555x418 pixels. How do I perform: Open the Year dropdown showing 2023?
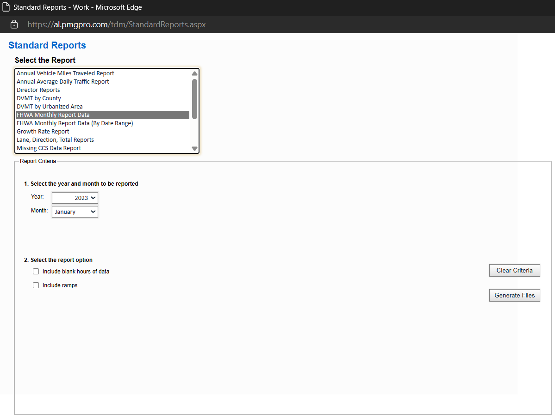[x=75, y=198]
